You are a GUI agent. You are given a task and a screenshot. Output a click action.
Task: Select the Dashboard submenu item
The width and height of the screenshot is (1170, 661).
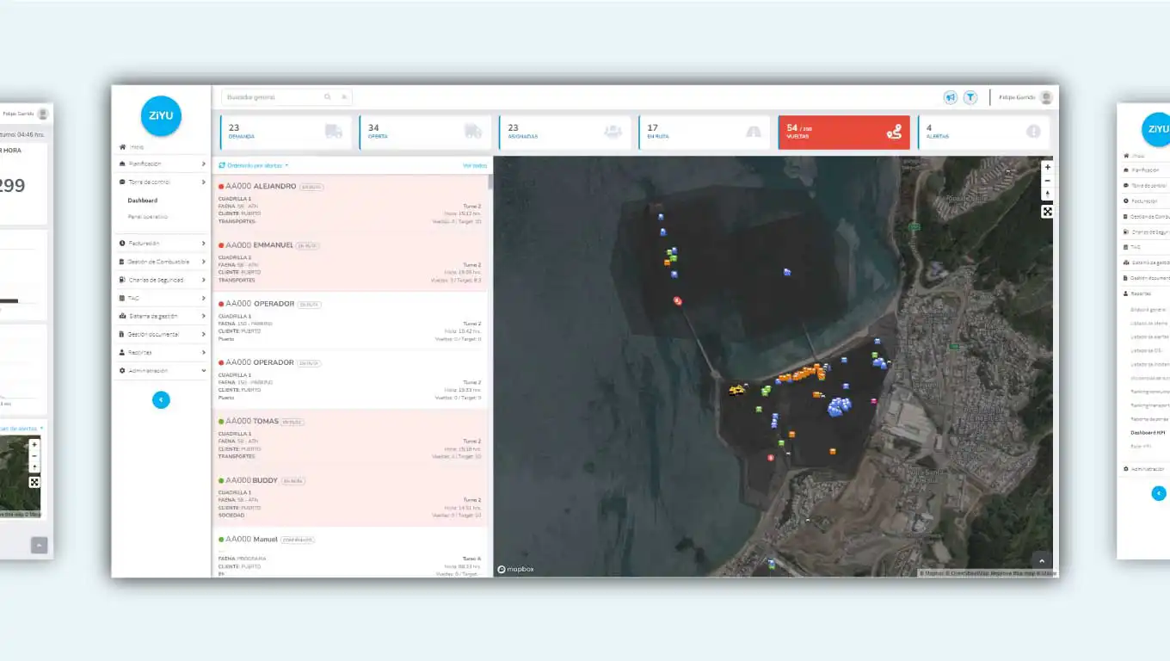coord(143,201)
